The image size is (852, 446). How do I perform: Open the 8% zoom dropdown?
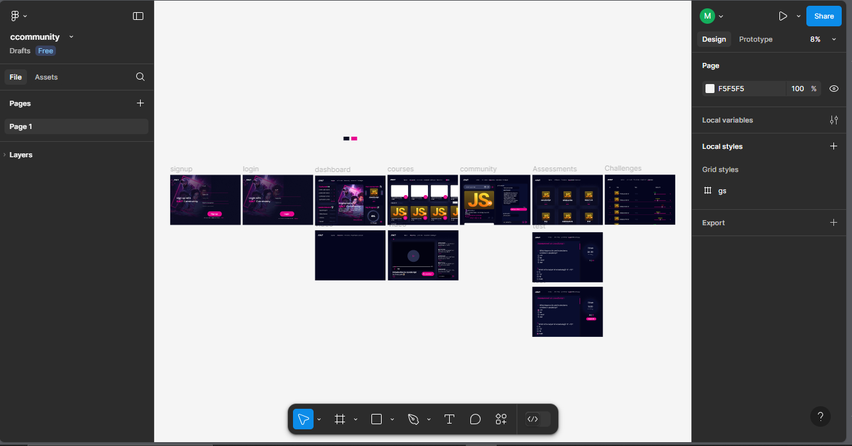point(822,39)
